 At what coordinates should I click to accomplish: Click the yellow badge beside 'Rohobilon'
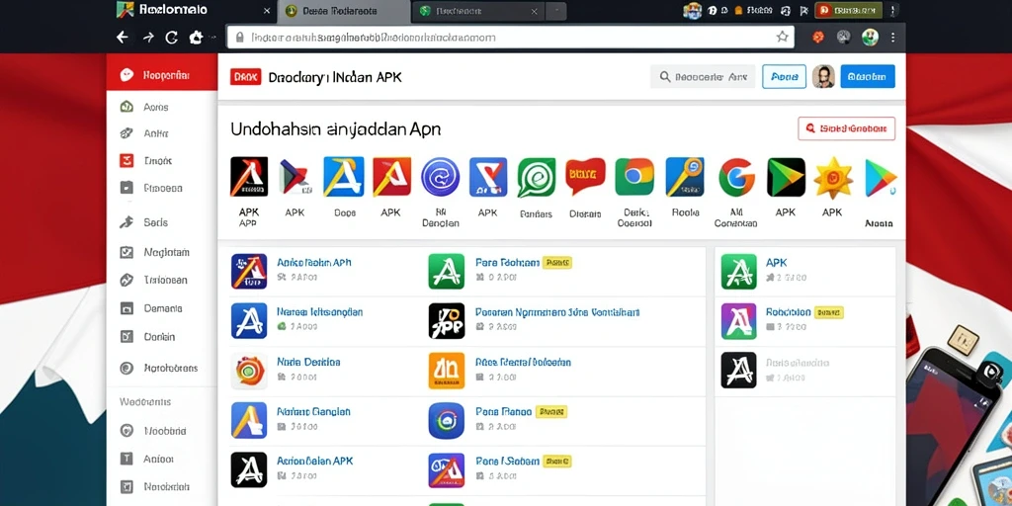[829, 312]
